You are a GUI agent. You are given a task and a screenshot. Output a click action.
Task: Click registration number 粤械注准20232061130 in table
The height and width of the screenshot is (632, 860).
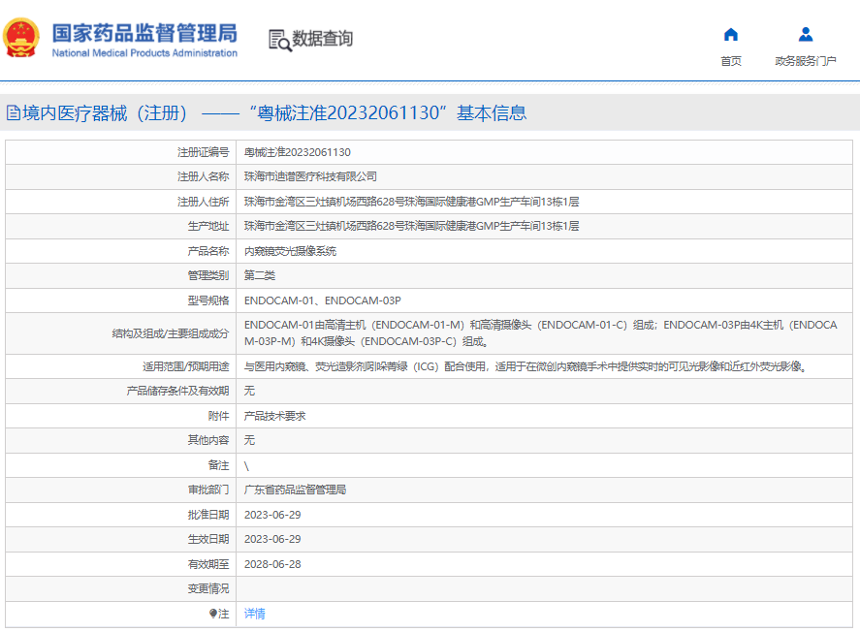(x=297, y=152)
